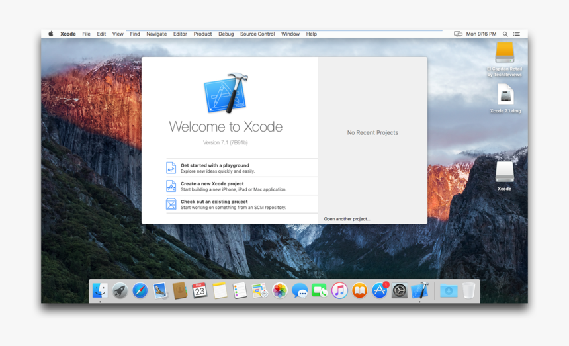This screenshot has width=569, height=346.
Task: Open the Debug menu
Action: coord(226,34)
